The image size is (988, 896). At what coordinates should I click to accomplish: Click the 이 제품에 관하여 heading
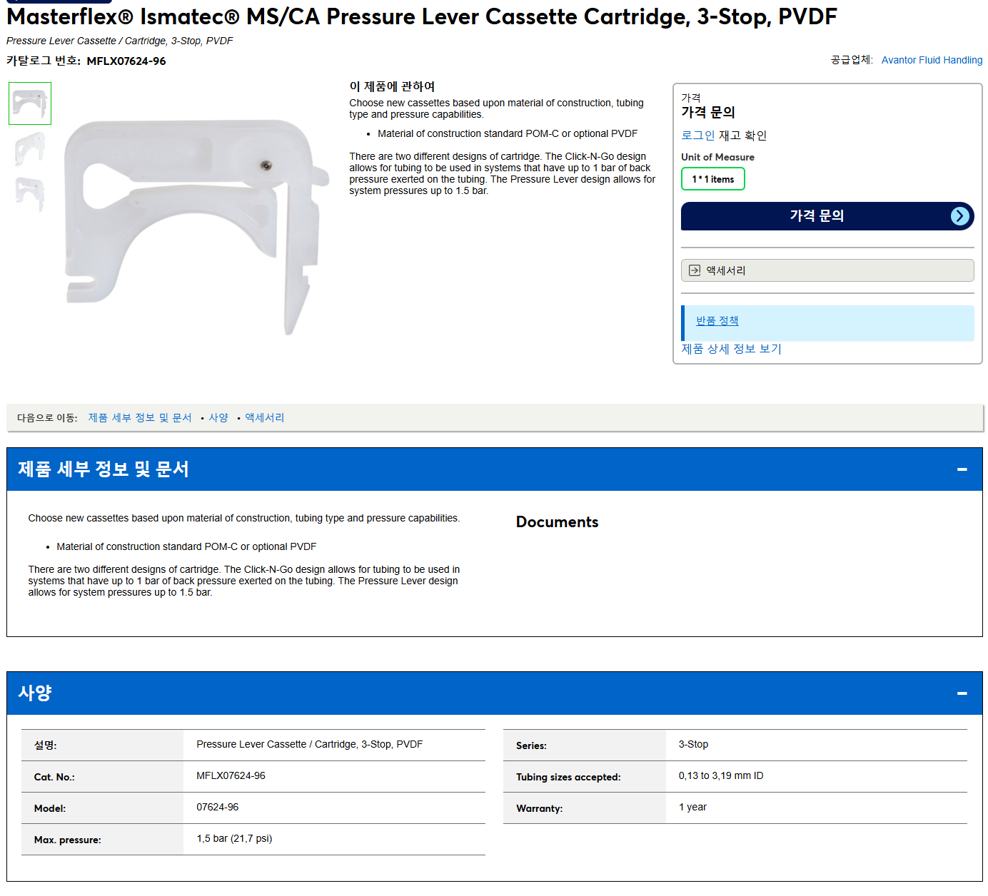392,86
